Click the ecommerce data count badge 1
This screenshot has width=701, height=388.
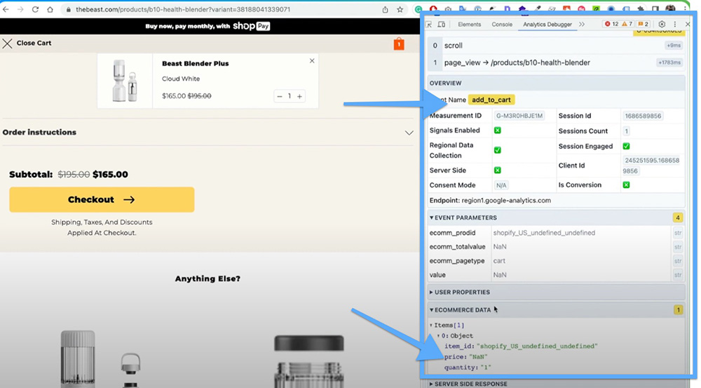(678, 310)
